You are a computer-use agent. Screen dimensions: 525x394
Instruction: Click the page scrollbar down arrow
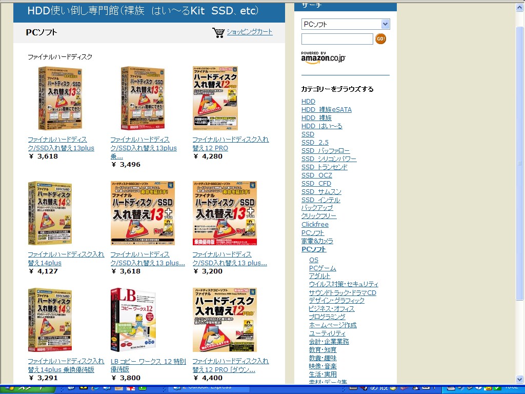click(520, 379)
